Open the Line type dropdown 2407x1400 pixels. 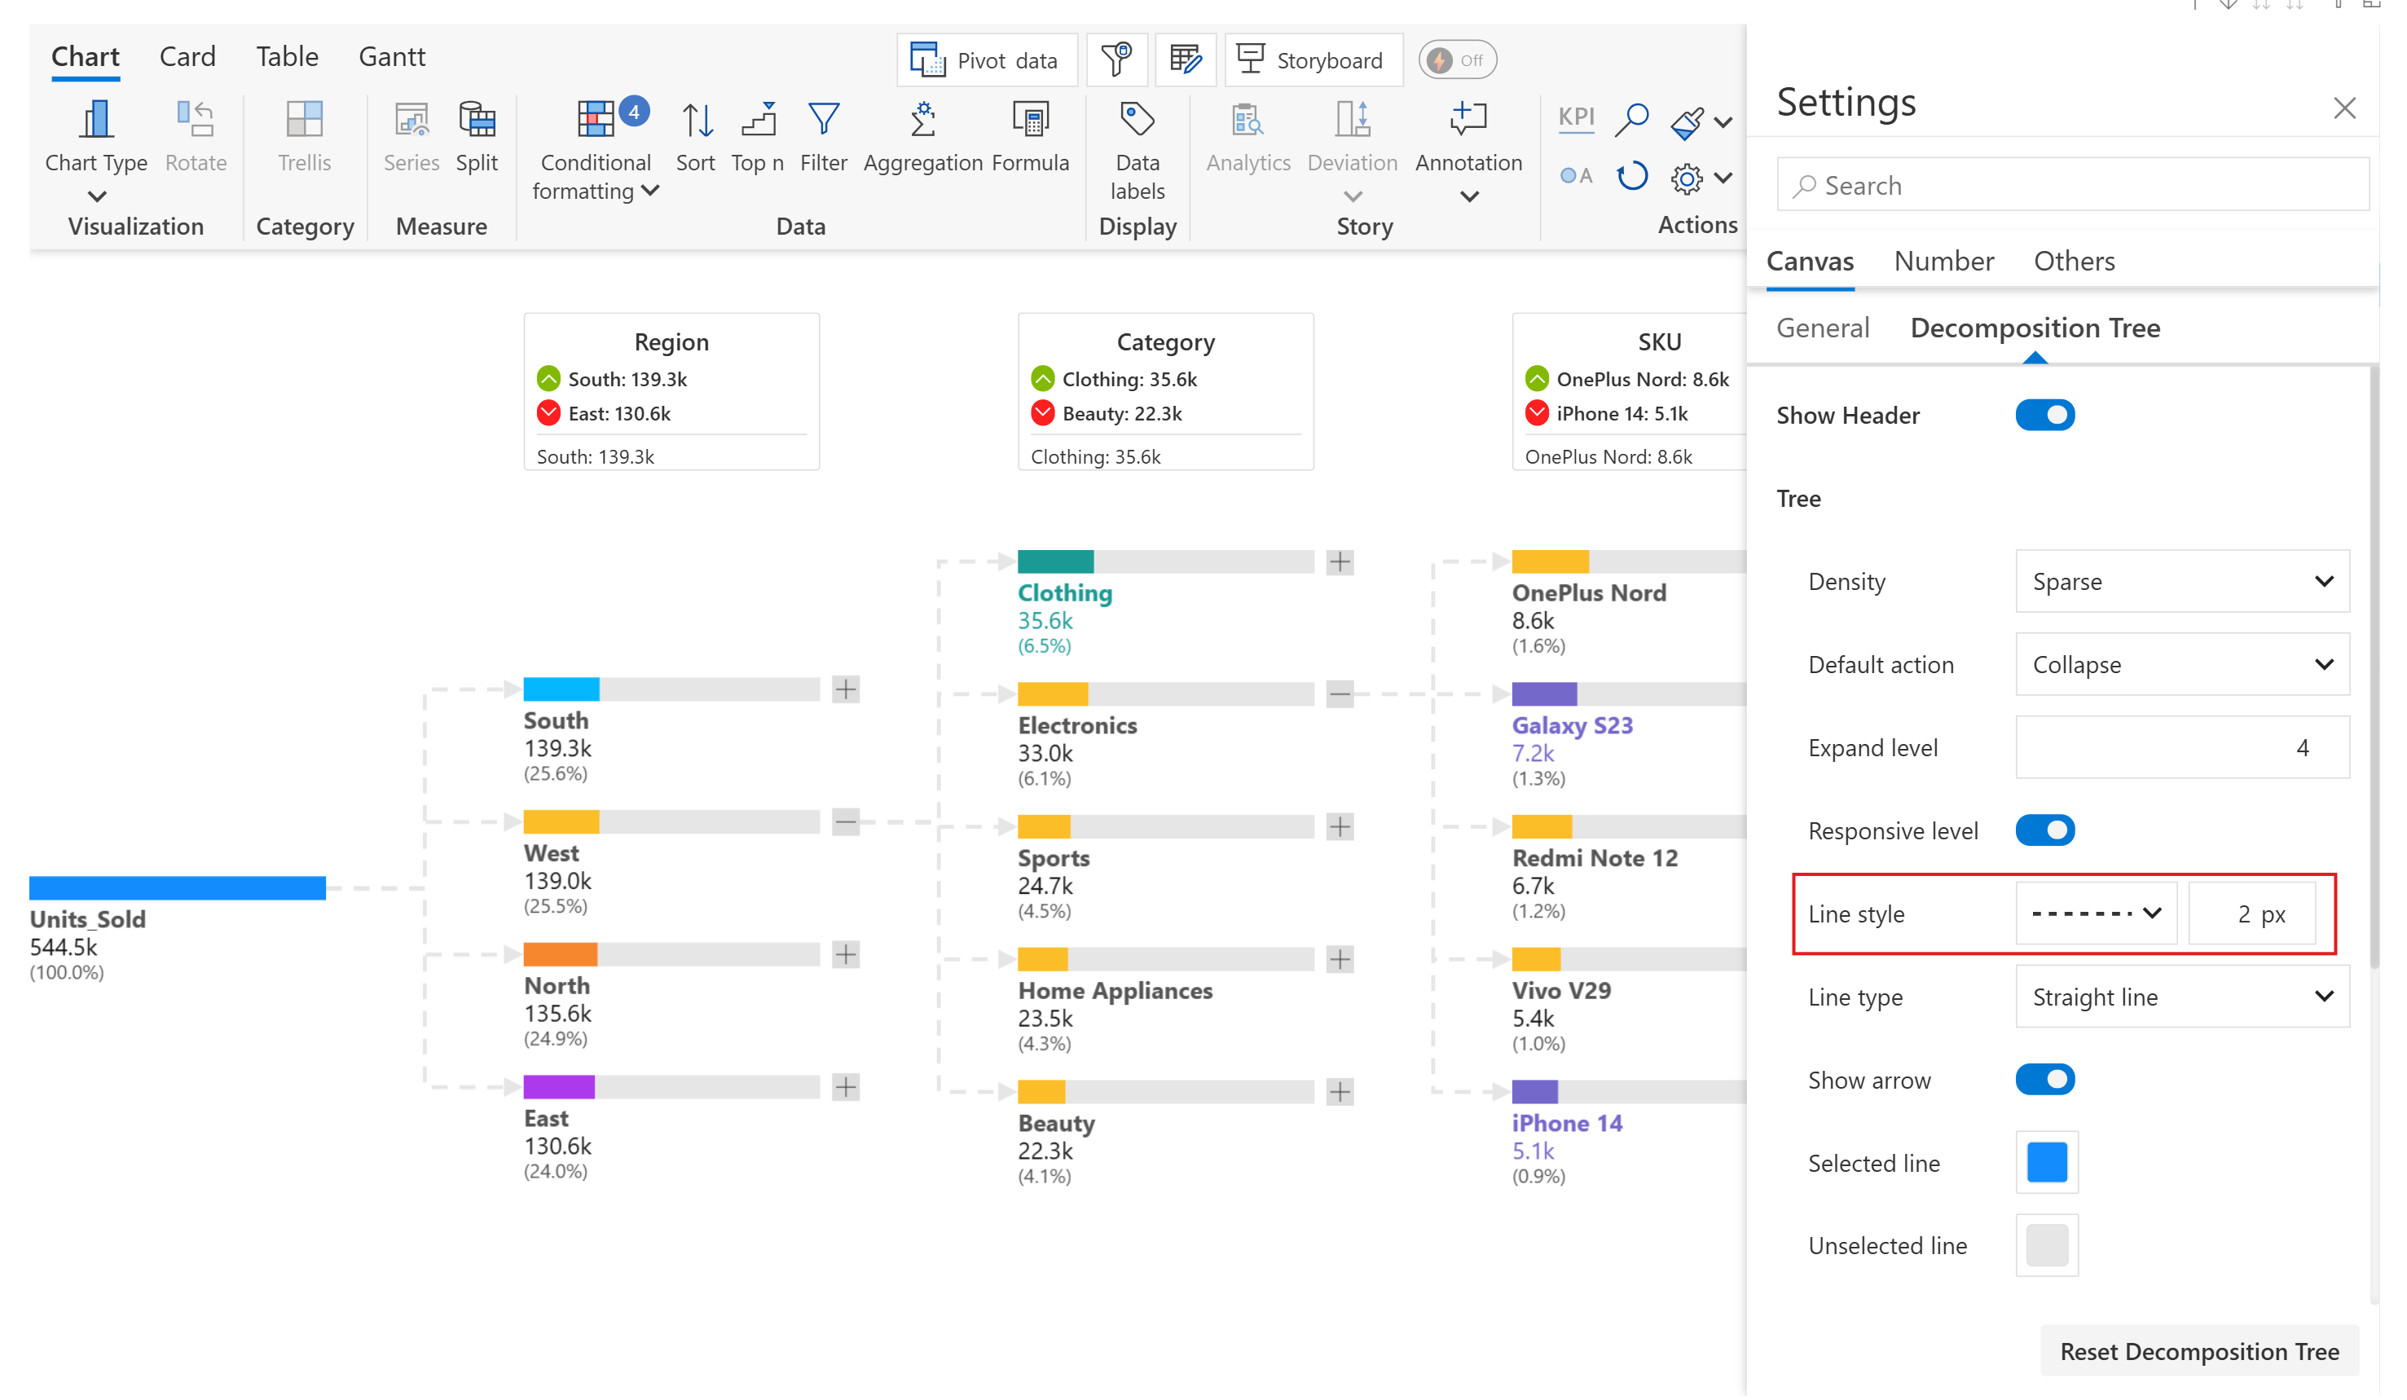[x=2181, y=997]
